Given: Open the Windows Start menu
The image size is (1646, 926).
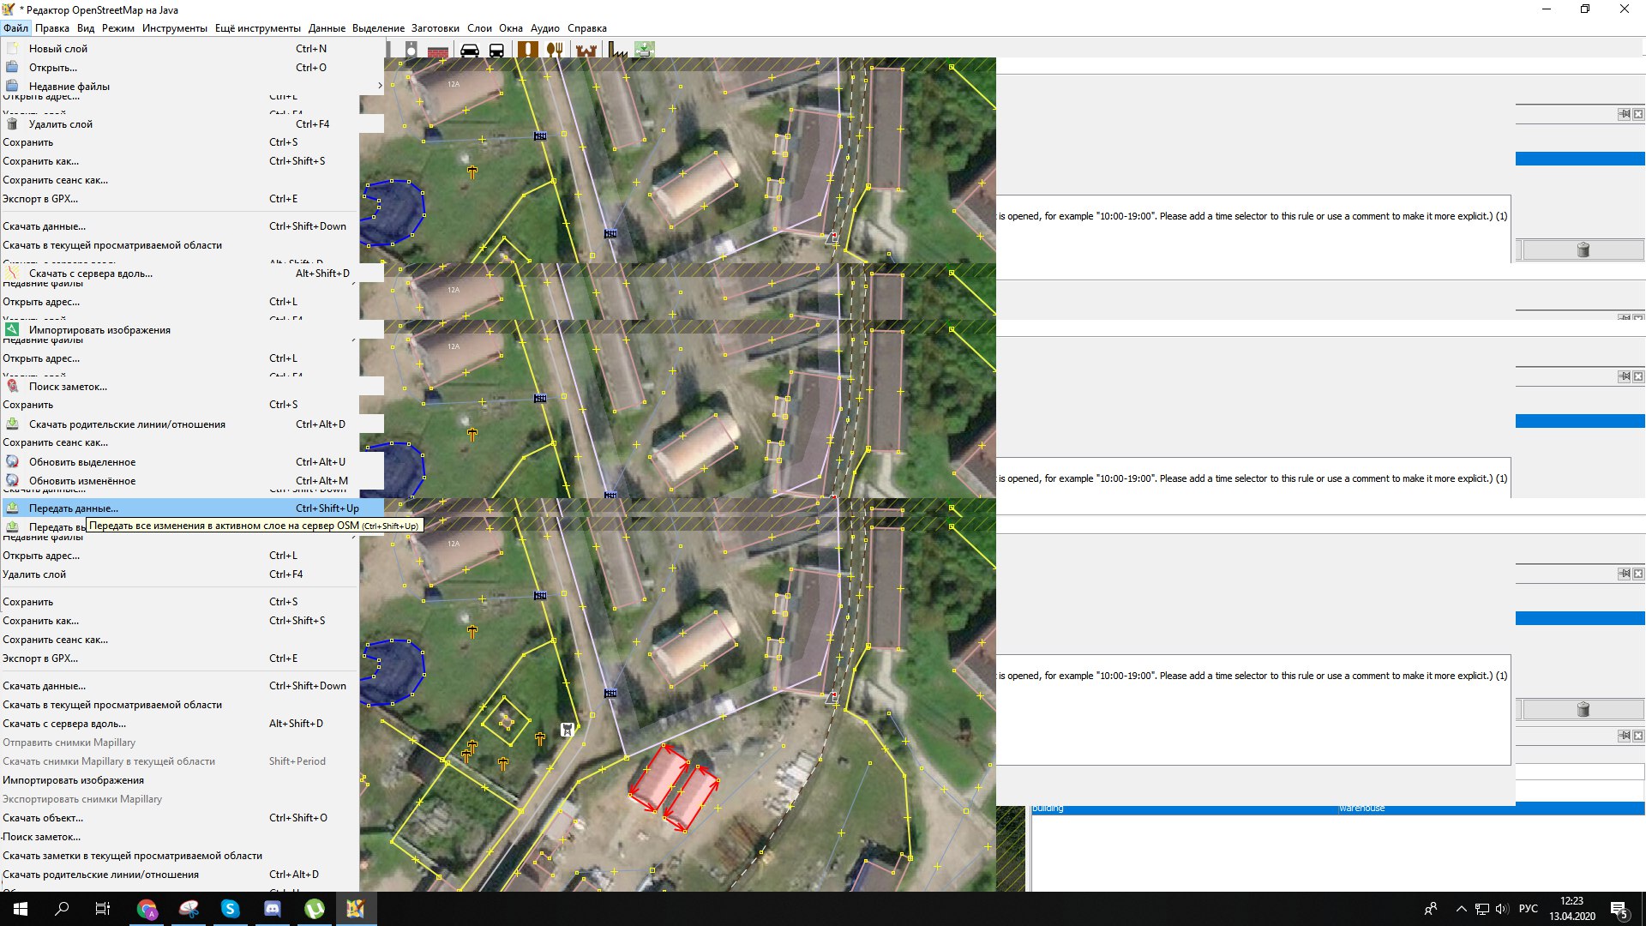Looking at the screenshot, I should pos(21,909).
